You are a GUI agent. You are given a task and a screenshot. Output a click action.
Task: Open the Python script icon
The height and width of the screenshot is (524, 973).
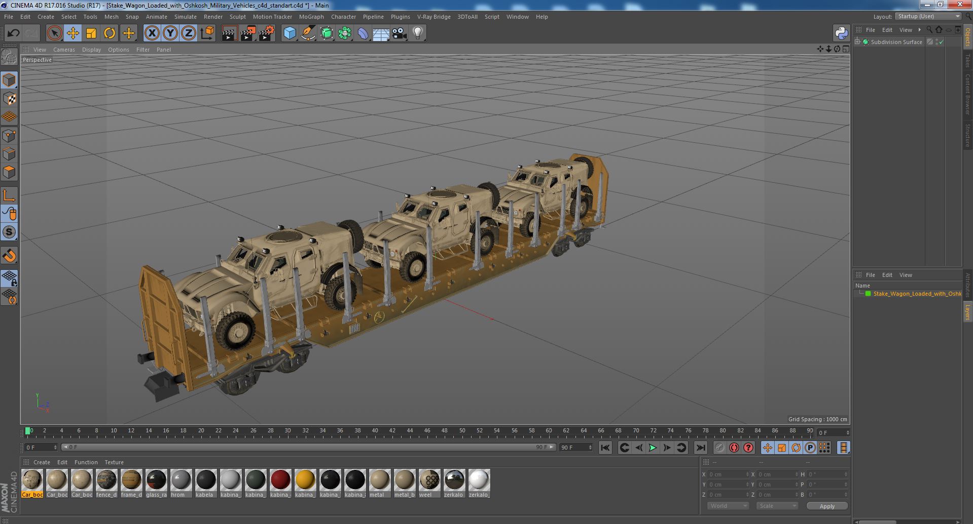point(841,33)
